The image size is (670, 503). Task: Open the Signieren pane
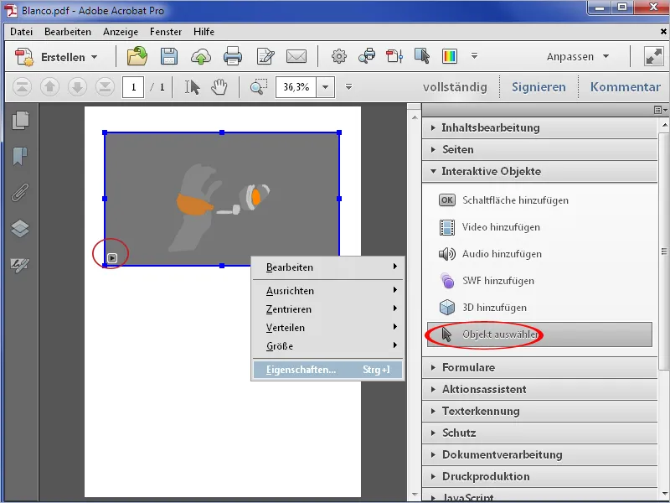click(x=539, y=87)
